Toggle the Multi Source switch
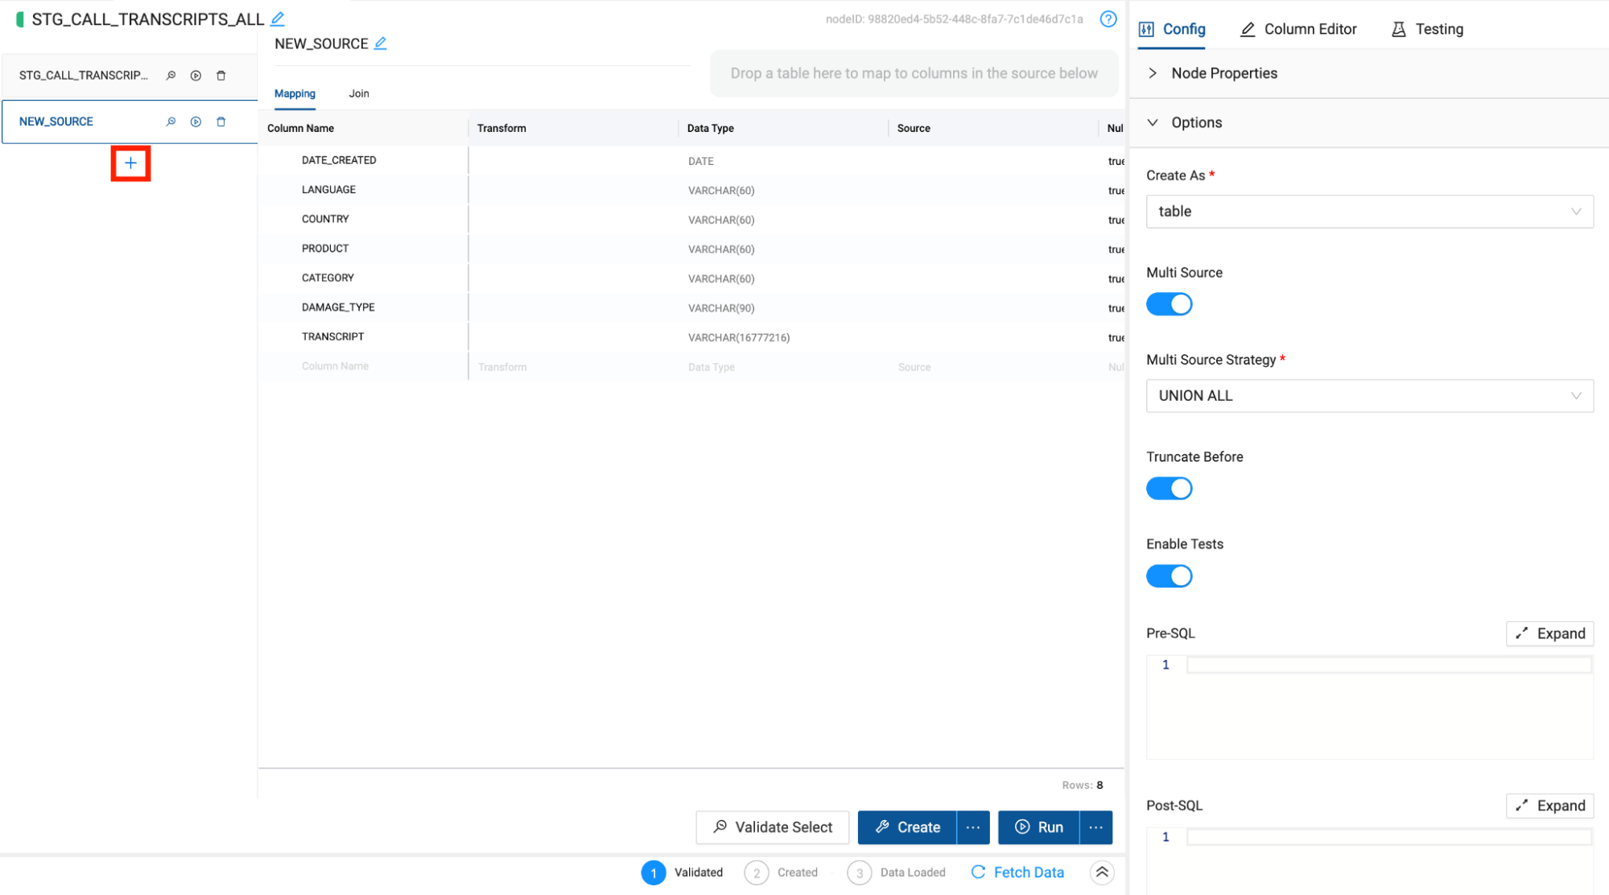The image size is (1609, 895). 1169,304
